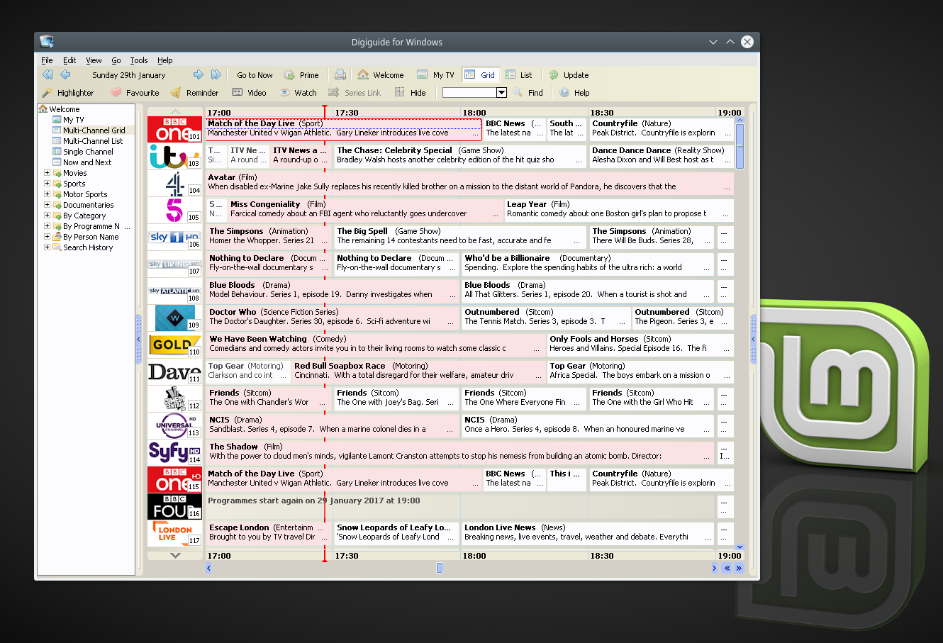The image size is (943, 643).
Task: Click the Update button
Action: point(569,74)
